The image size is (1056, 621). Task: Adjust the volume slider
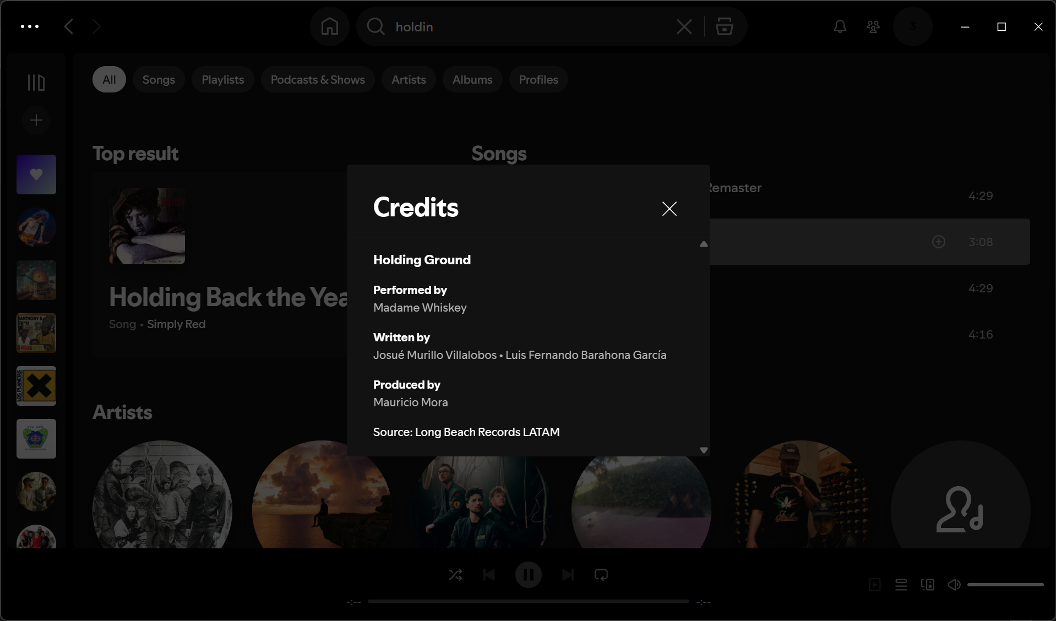tap(1005, 585)
